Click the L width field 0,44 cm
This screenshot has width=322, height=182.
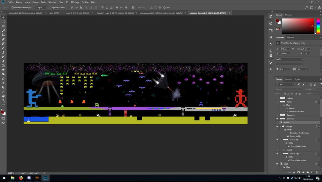pyautogui.click(x=285, y=49)
